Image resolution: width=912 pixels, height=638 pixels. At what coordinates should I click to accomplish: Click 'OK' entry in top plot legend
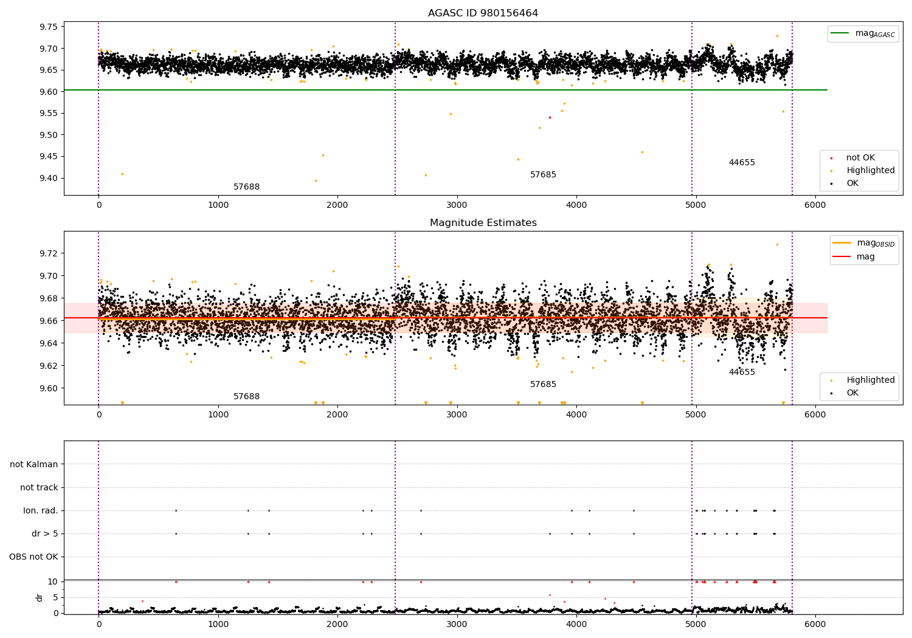pyautogui.click(x=852, y=184)
